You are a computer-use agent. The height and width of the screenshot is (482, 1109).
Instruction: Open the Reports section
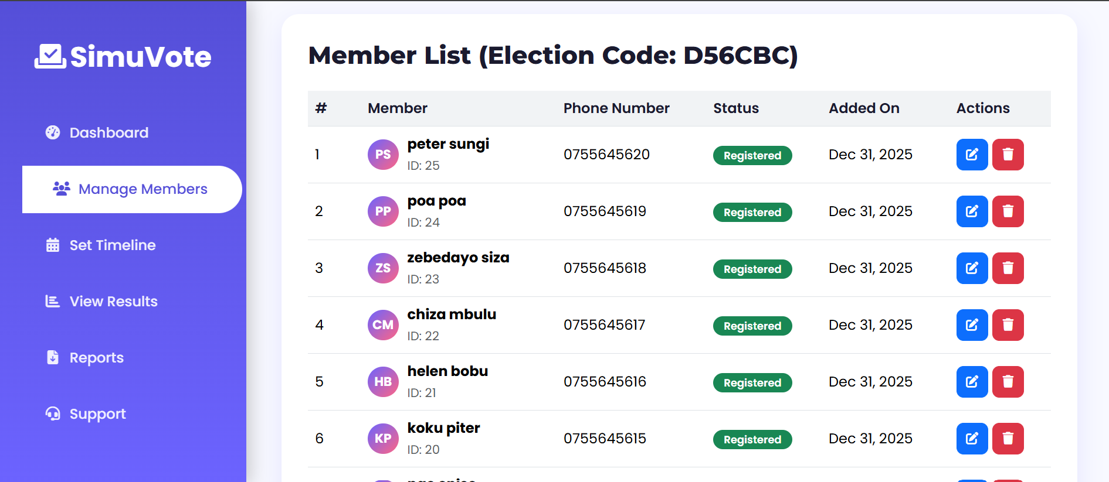point(96,357)
